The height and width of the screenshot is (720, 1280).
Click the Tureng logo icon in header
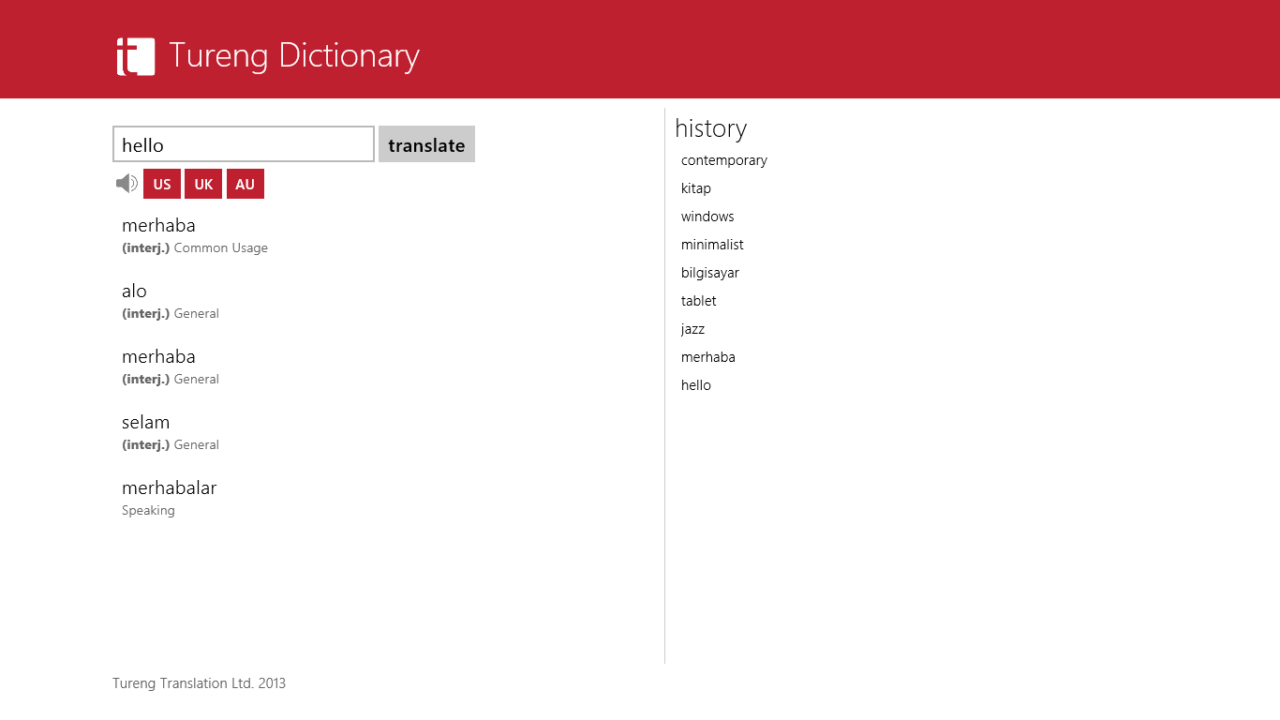pos(136,56)
